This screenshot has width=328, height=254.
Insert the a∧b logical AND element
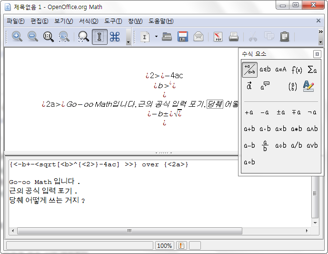tap(312, 129)
